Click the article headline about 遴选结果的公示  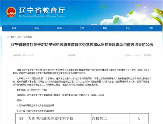(x=82, y=45)
